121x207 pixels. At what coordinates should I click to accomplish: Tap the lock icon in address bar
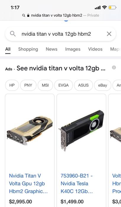tap(28, 15)
